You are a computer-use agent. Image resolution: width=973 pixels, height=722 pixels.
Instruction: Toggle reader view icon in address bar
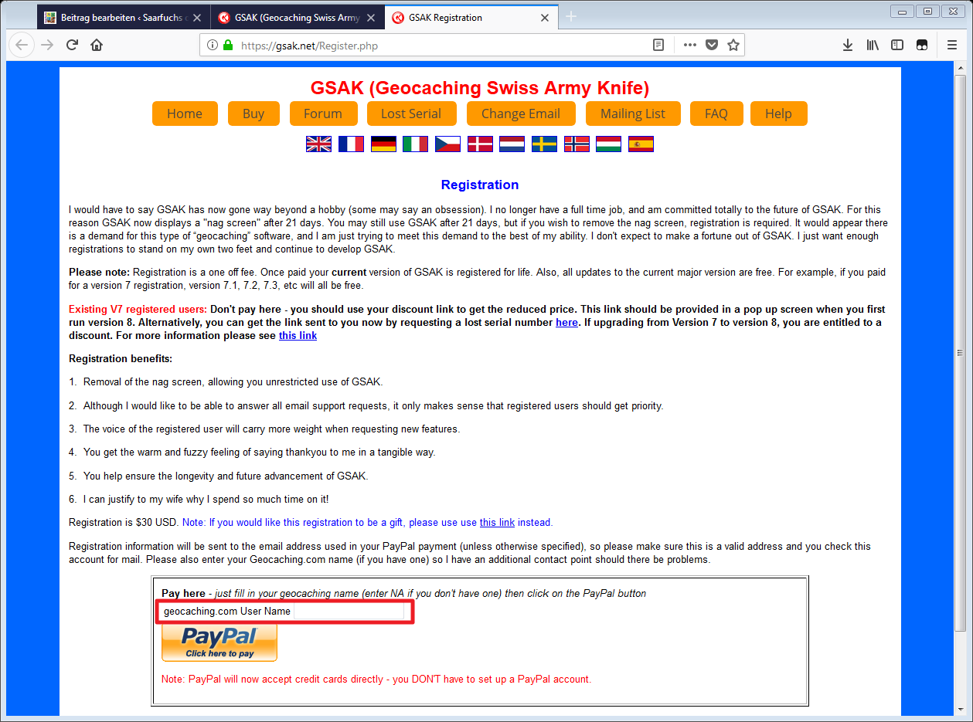[658, 45]
